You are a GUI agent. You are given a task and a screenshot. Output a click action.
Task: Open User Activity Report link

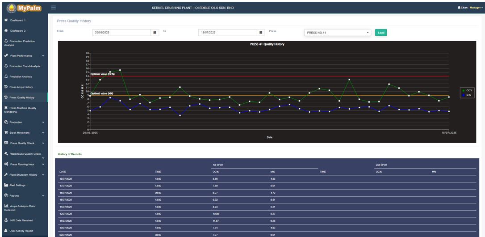(x=22, y=231)
